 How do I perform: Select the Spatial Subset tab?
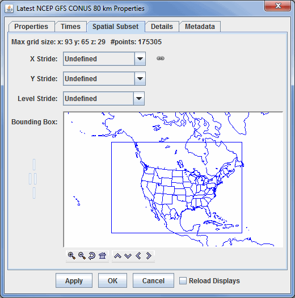(x=116, y=27)
